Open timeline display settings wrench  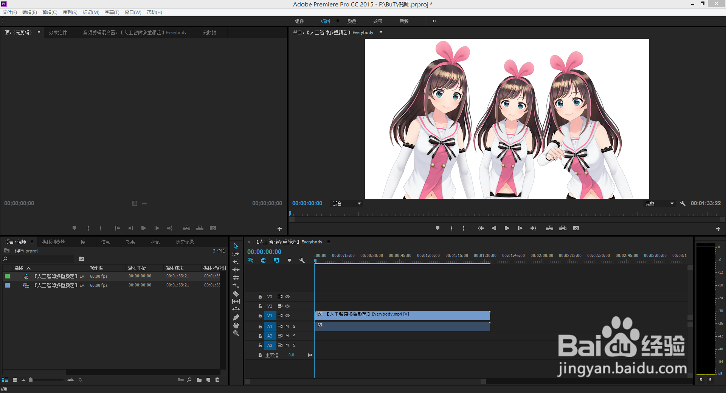[302, 260]
